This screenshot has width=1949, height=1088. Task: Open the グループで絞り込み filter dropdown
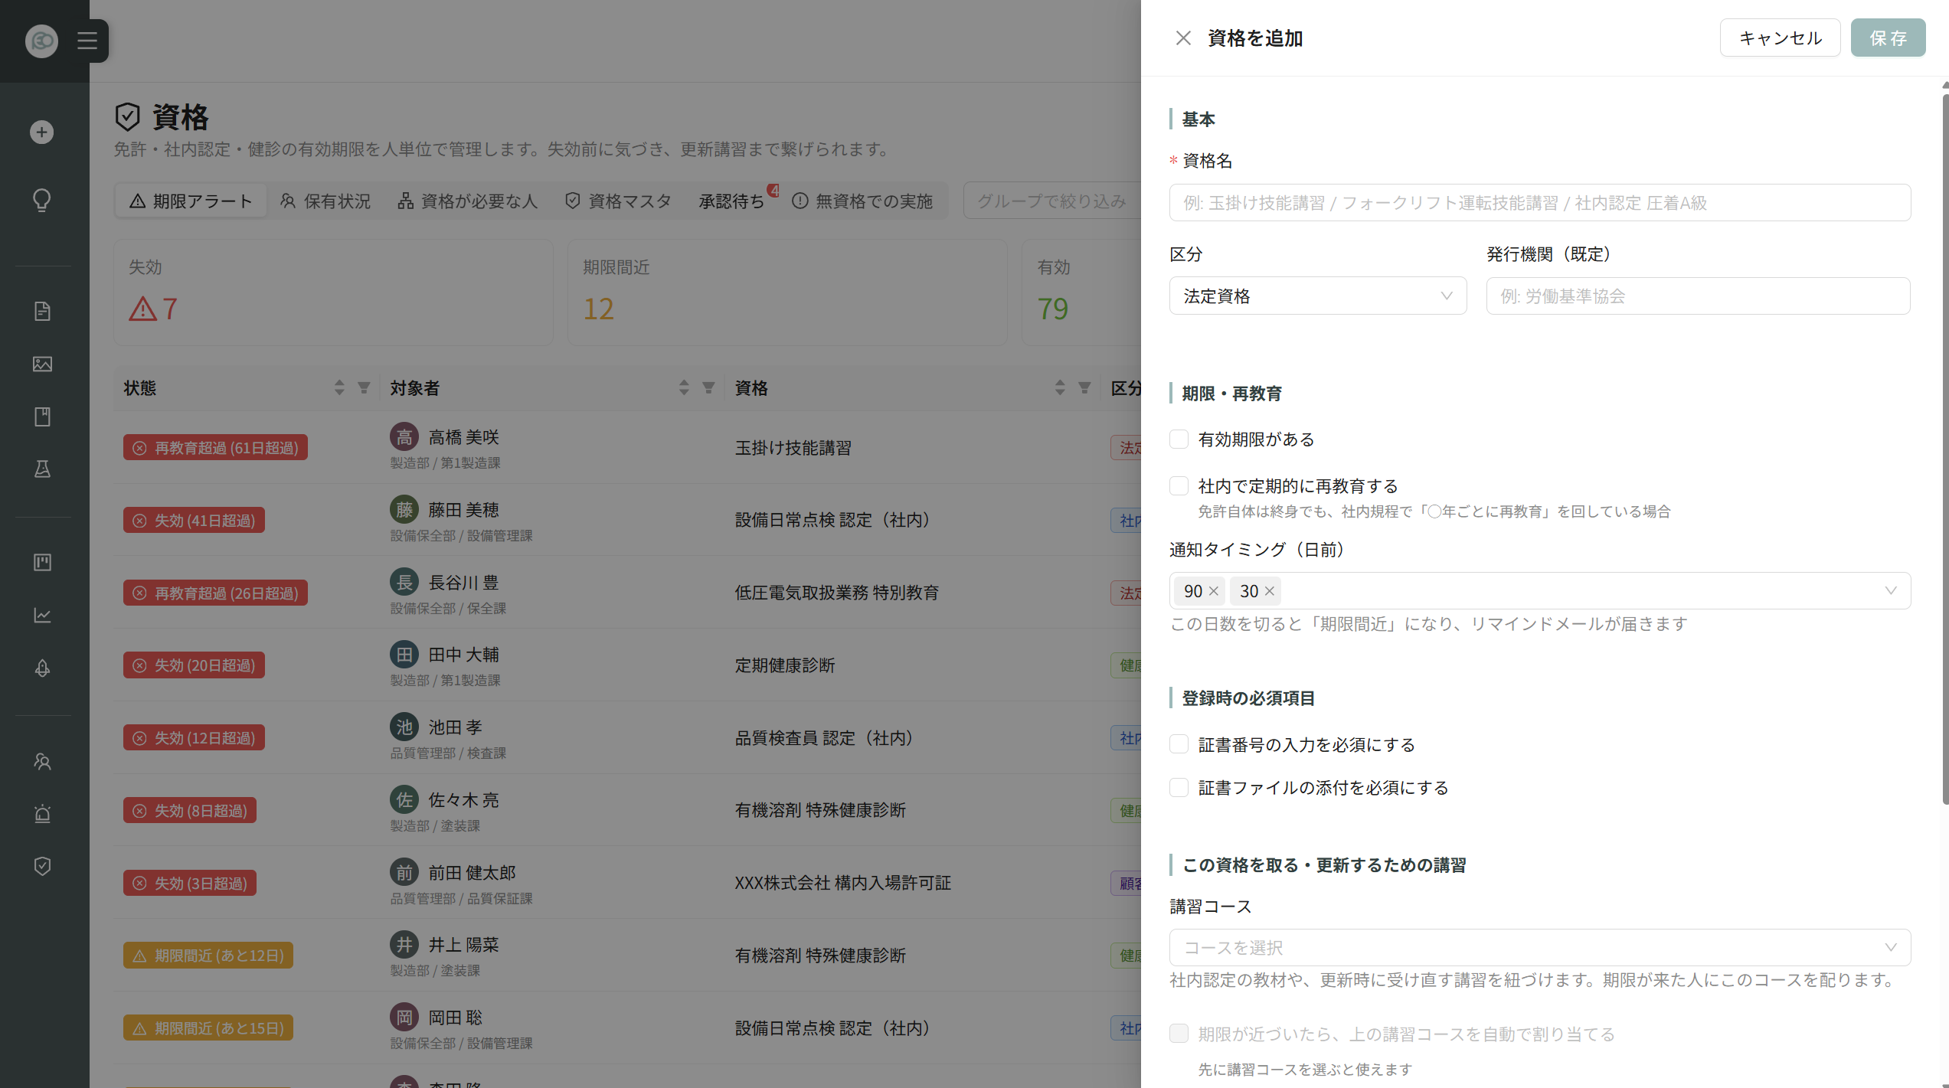pos(1052,201)
